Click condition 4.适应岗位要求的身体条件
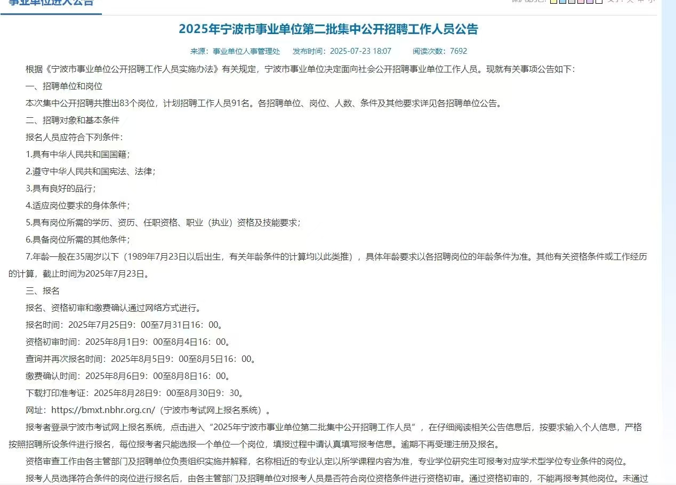 [x=78, y=205]
